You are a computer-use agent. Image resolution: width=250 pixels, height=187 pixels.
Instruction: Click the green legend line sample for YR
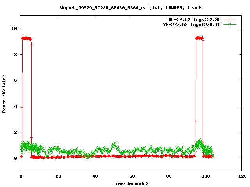[230, 24]
